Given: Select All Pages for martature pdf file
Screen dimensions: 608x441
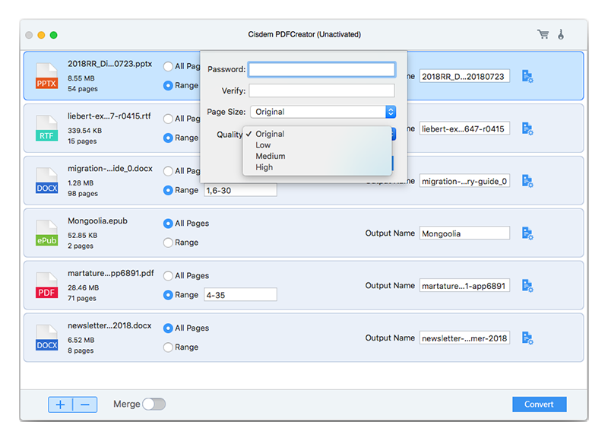Looking at the screenshot, I should point(168,276).
